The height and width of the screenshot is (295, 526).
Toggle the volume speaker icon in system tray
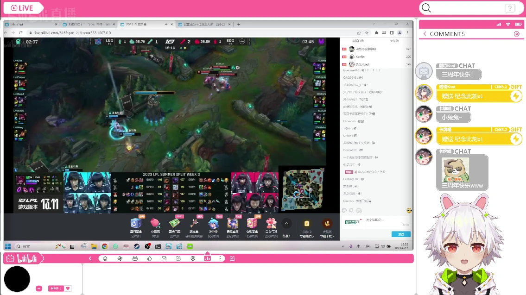click(x=383, y=246)
